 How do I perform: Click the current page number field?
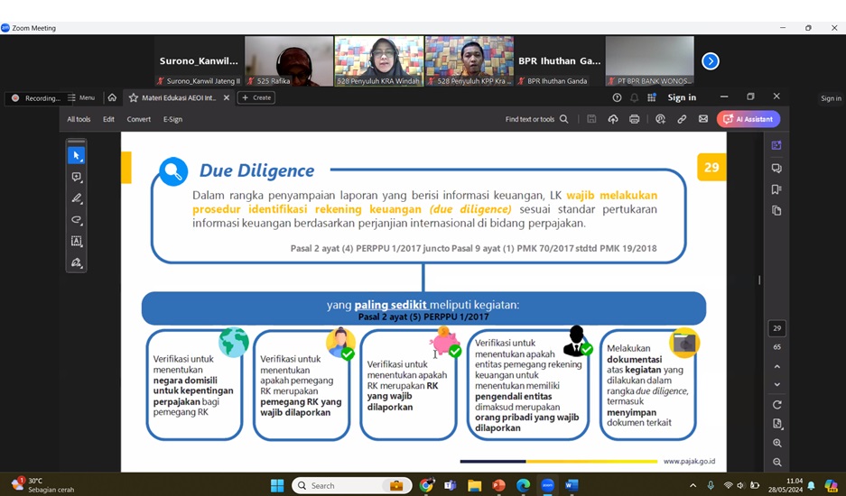tap(776, 328)
